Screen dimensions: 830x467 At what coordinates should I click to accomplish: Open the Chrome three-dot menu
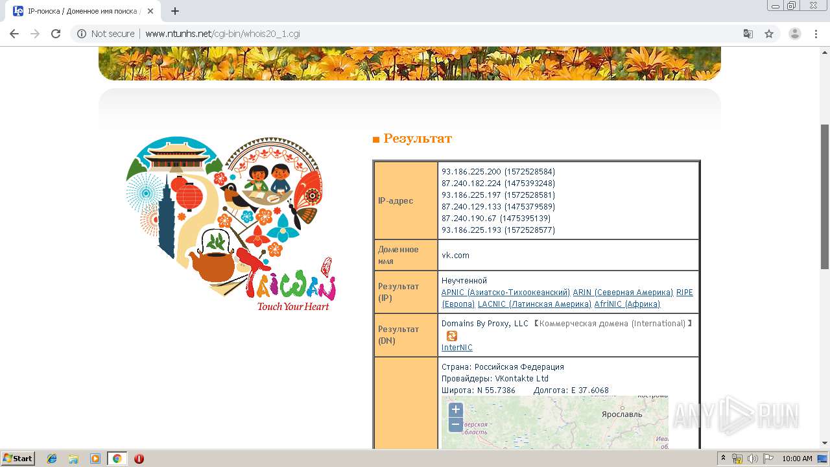tap(816, 34)
